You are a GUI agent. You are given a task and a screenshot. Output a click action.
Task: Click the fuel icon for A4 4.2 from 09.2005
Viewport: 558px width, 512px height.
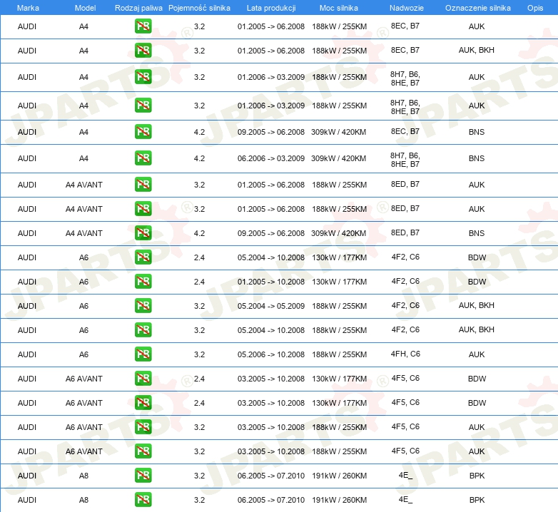pos(143,132)
